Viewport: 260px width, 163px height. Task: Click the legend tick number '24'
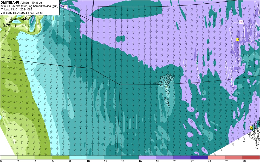tap(209, 161)
